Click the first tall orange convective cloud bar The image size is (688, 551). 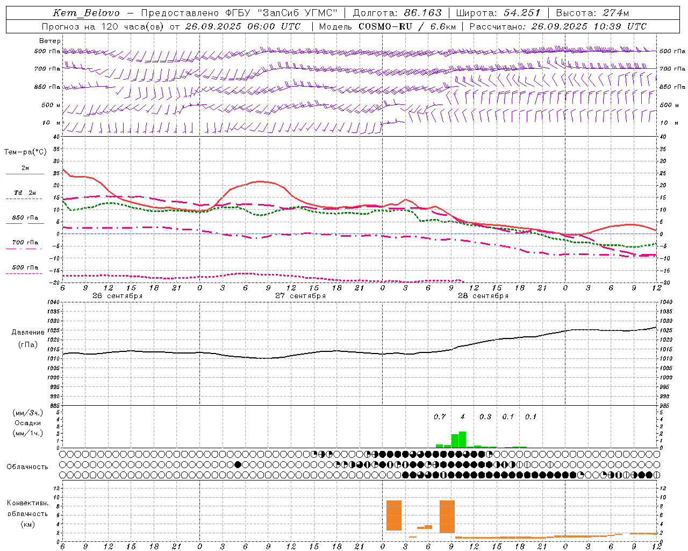pos(394,515)
